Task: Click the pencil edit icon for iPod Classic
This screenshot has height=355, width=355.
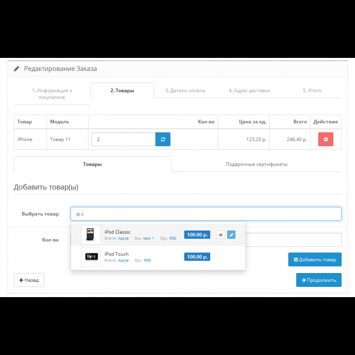Action: pyautogui.click(x=231, y=235)
